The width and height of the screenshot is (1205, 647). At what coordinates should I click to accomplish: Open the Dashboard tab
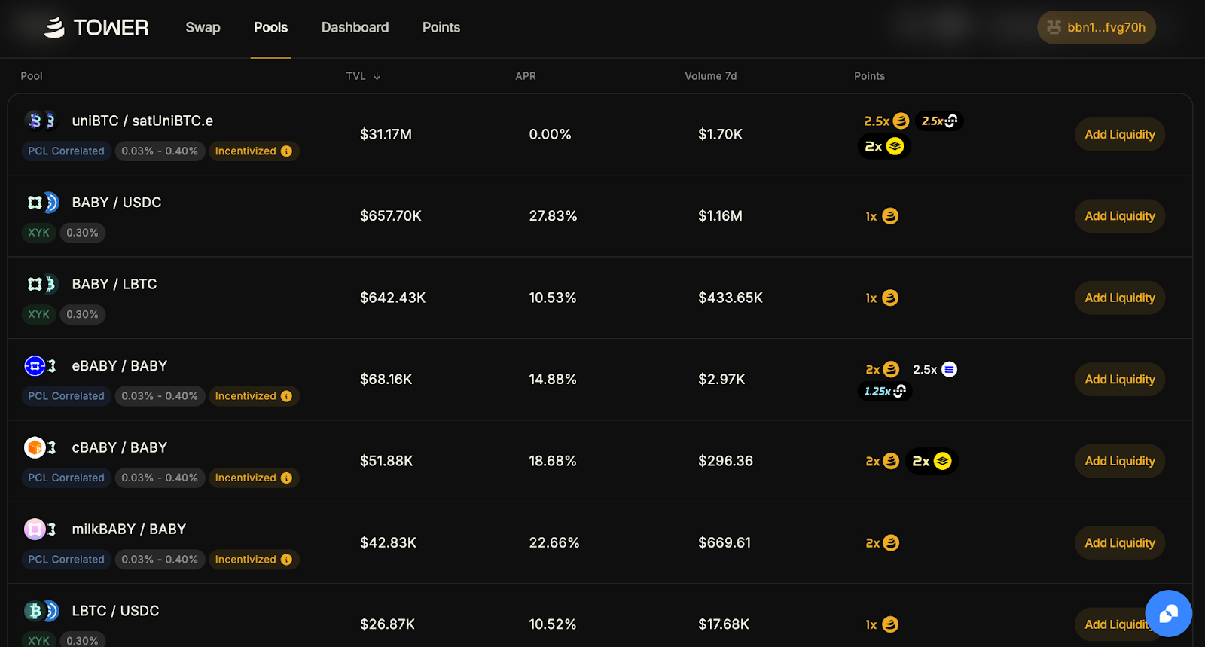click(355, 27)
